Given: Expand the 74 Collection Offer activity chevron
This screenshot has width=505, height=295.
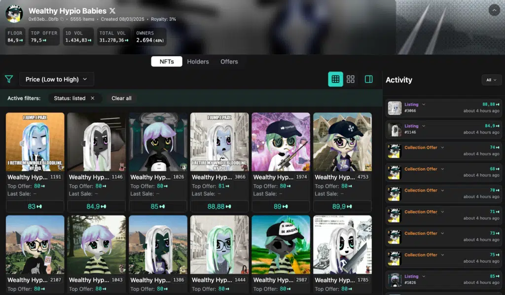Looking at the screenshot, I should click(x=442, y=147).
